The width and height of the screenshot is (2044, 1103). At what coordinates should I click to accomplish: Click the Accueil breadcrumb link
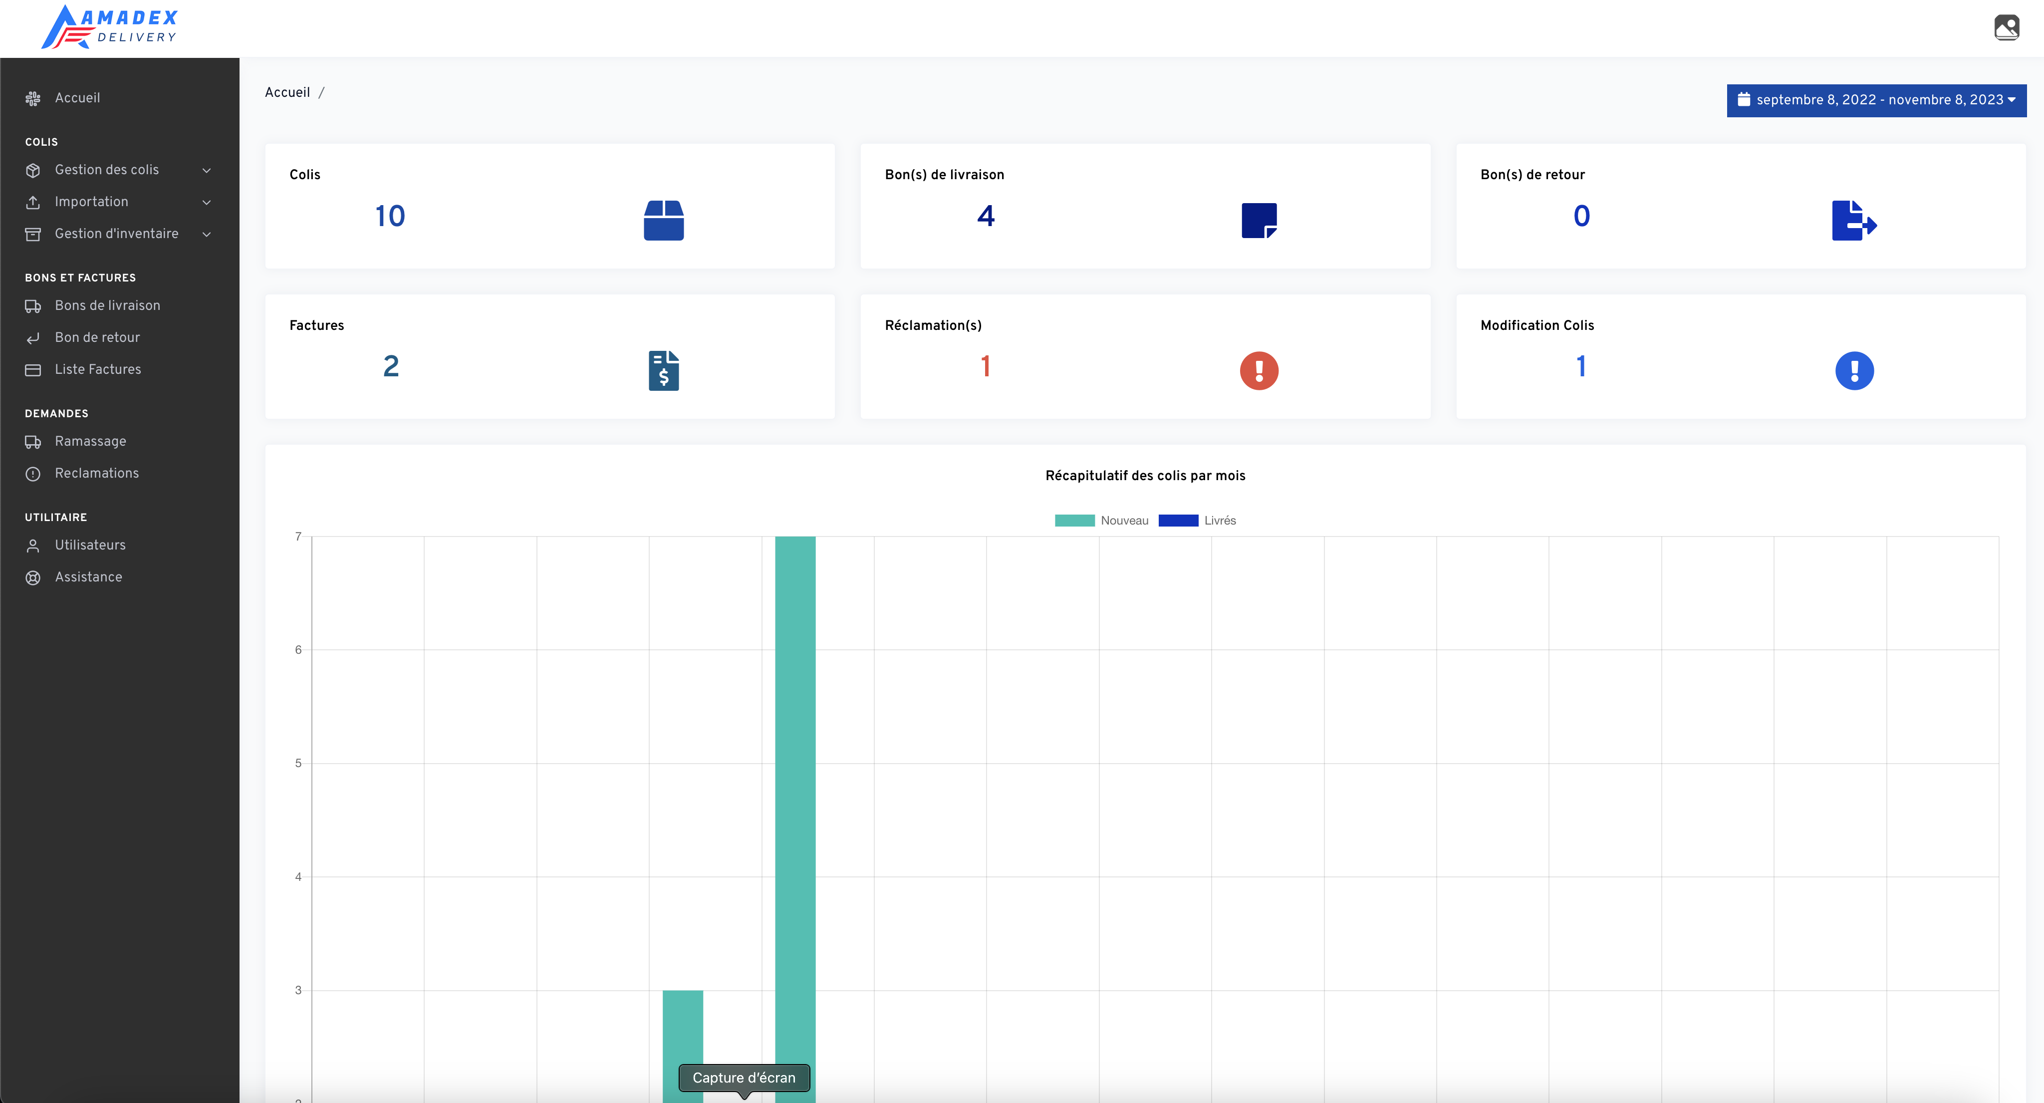287,92
